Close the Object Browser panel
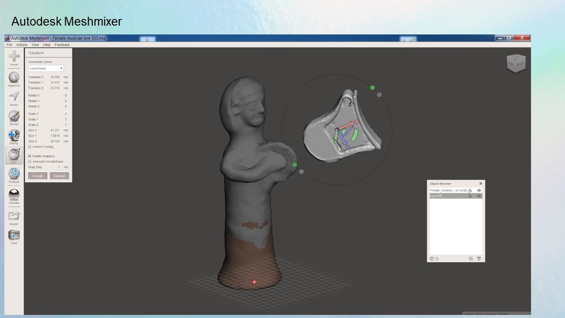The width and height of the screenshot is (565, 318). click(x=481, y=184)
